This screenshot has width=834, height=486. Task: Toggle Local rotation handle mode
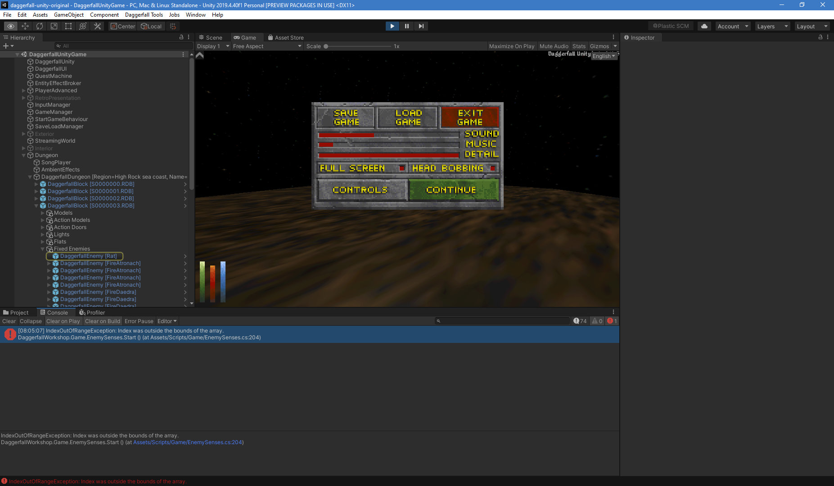[151, 26]
